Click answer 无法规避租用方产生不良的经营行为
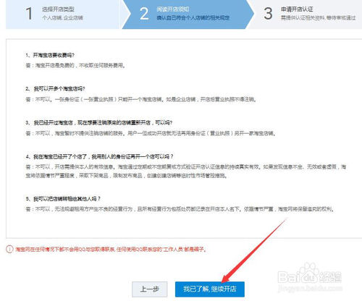362x301 pixels. point(180,209)
